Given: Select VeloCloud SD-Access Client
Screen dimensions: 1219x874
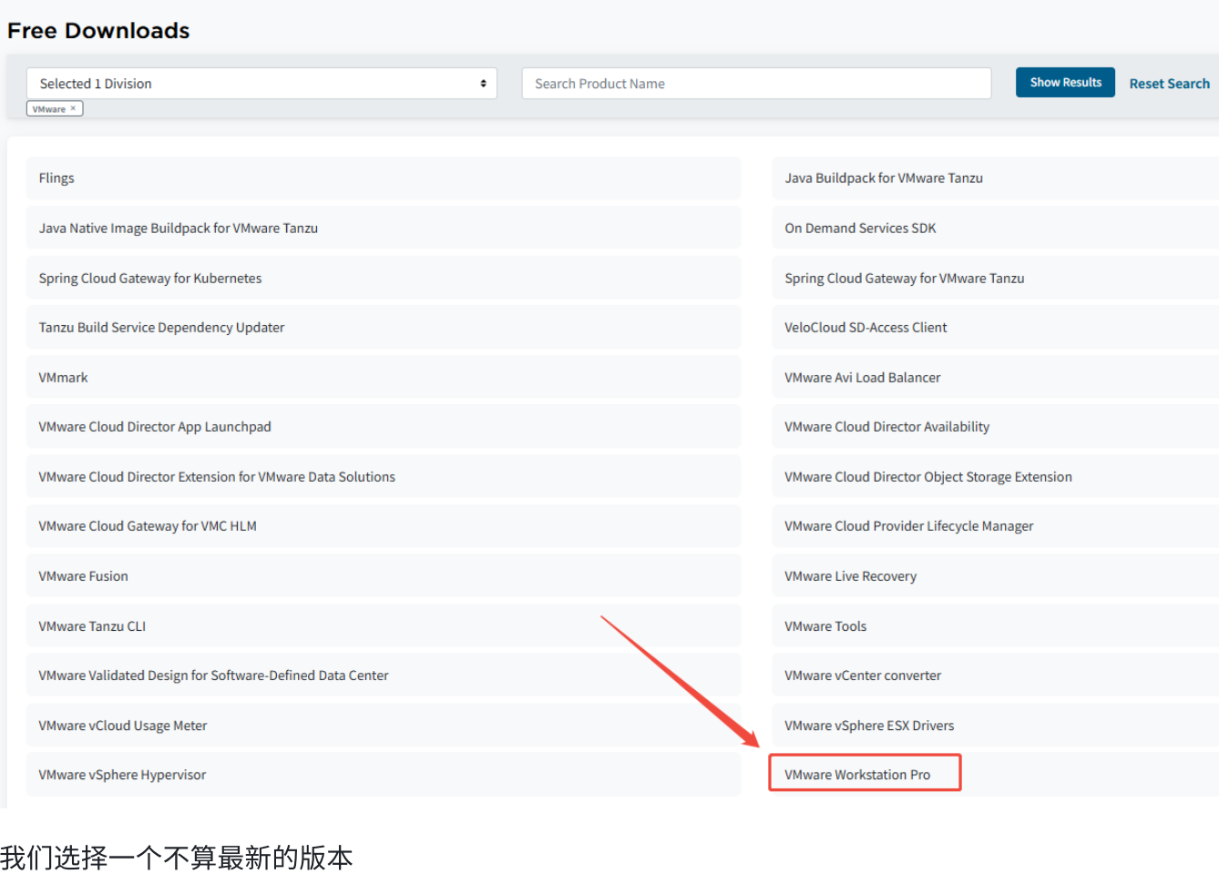Looking at the screenshot, I should pyautogui.click(x=996, y=328).
